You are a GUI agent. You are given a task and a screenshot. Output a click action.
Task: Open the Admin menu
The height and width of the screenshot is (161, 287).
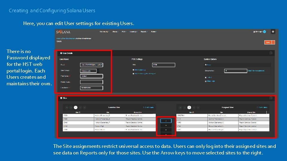point(154,32)
